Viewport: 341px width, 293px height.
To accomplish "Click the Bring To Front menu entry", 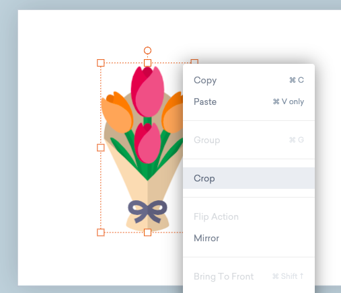I will [249, 276].
